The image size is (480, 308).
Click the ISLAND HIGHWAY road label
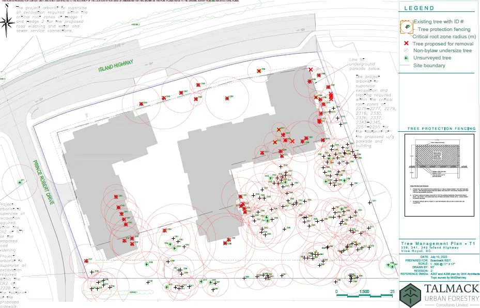point(116,66)
